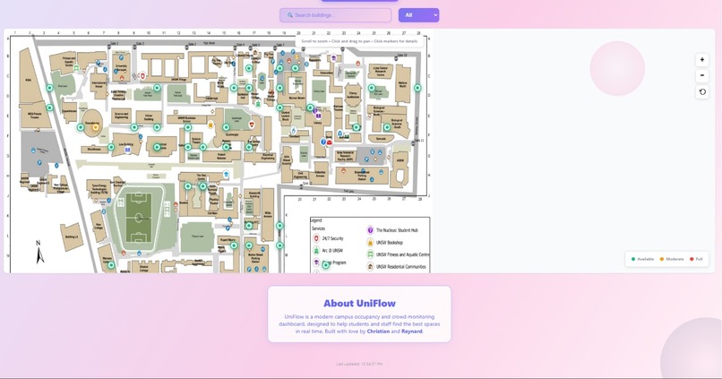
Task: Click the Moderate legend entry
Action: pos(672,259)
